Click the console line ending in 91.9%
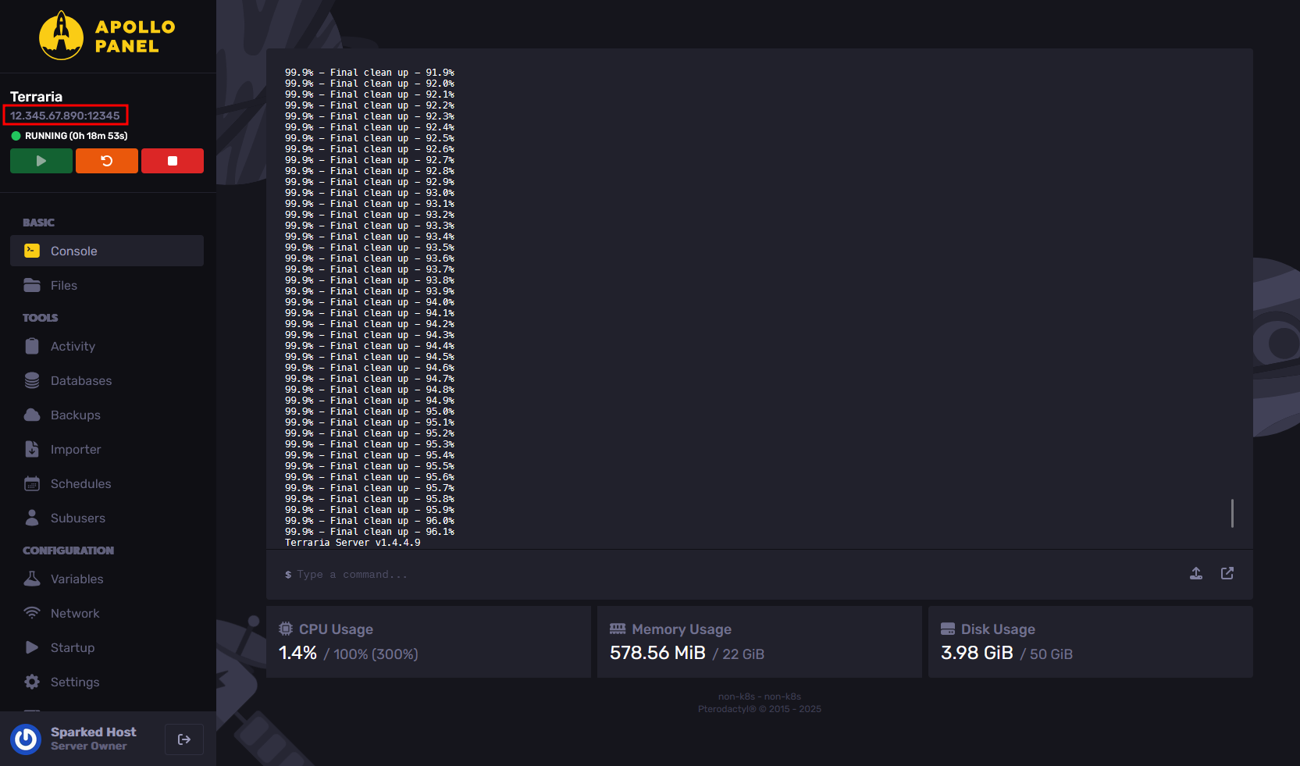This screenshot has height=766, width=1300. point(369,73)
